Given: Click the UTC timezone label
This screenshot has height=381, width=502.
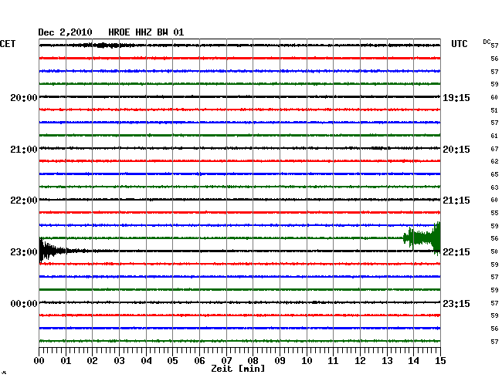Looking at the screenshot, I should tap(459, 44).
